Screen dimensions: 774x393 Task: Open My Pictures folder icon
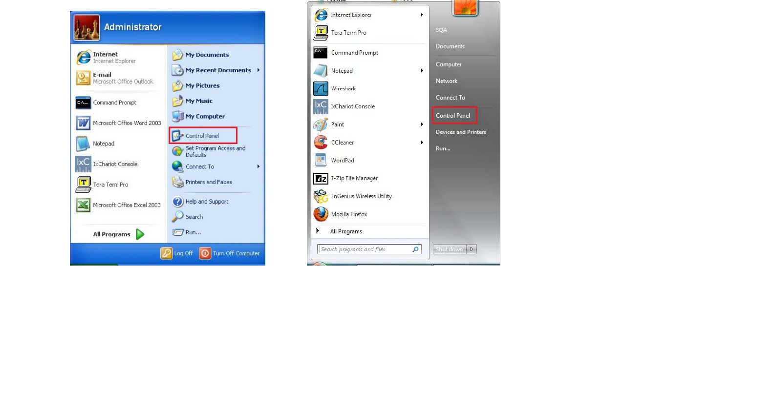click(x=177, y=86)
